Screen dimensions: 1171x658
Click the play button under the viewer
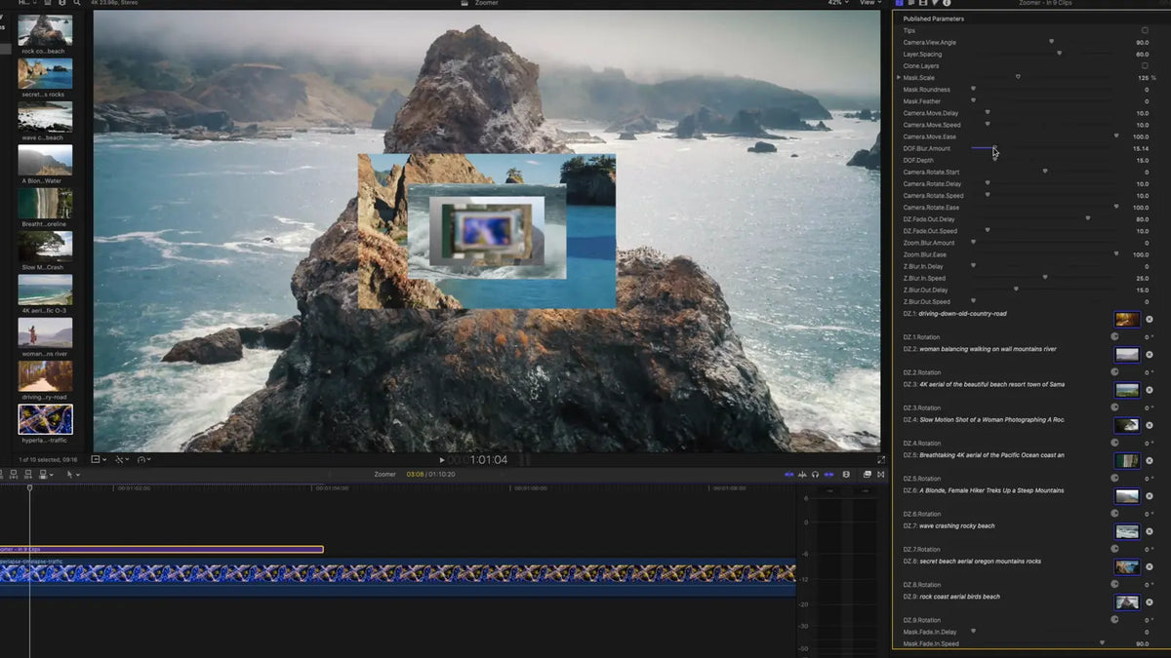(x=442, y=460)
